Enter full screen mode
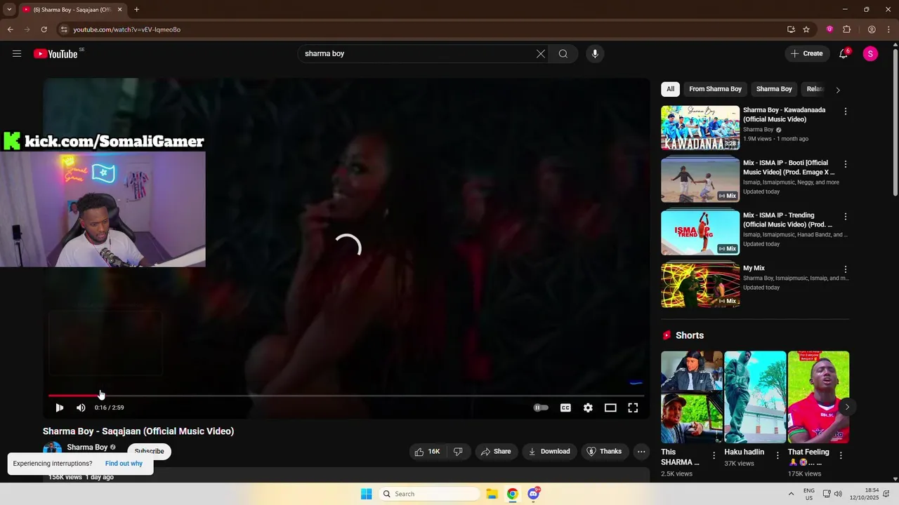This screenshot has width=899, height=505. (x=633, y=408)
